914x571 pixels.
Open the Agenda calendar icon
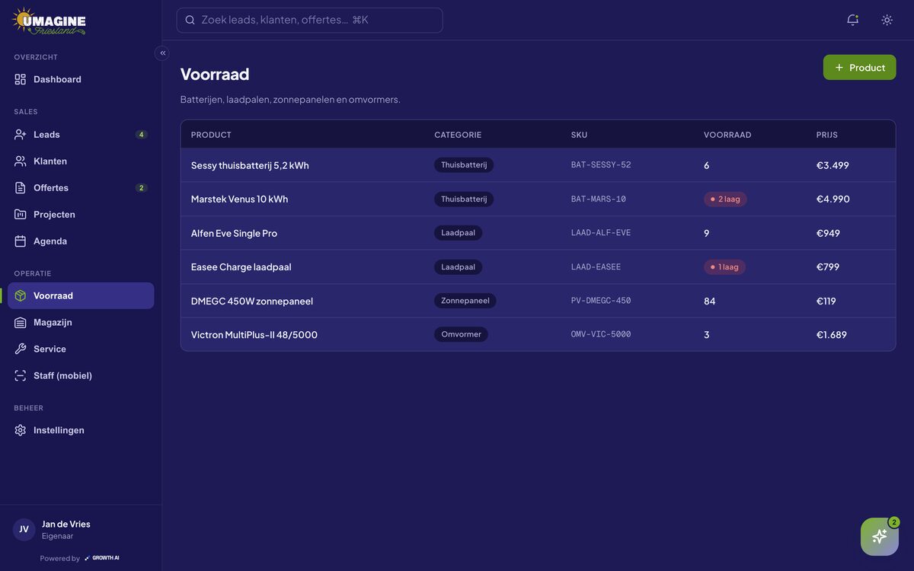click(21, 241)
